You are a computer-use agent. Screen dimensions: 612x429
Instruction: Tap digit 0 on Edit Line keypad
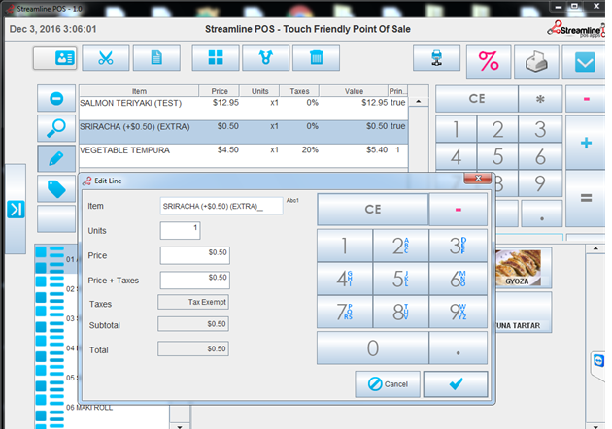pyautogui.click(x=373, y=347)
